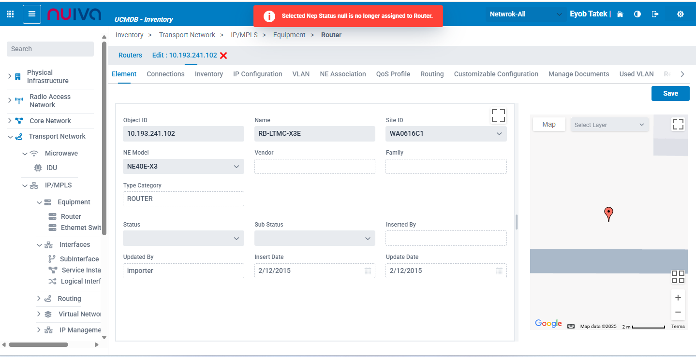This screenshot has width=696, height=357.
Task: Click the Save button
Action: [x=670, y=93]
